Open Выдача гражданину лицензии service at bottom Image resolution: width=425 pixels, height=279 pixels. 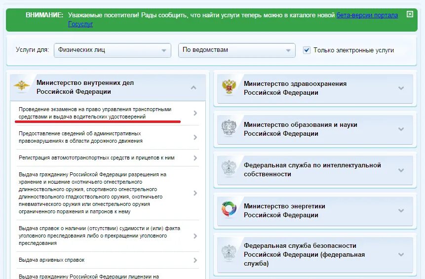click(x=89, y=277)
